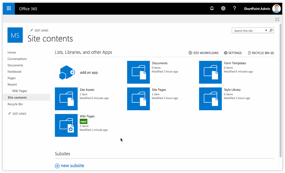This screenshot has height=173, width=285.
Task: Click the Documents library title
Action: pos(160,63)
